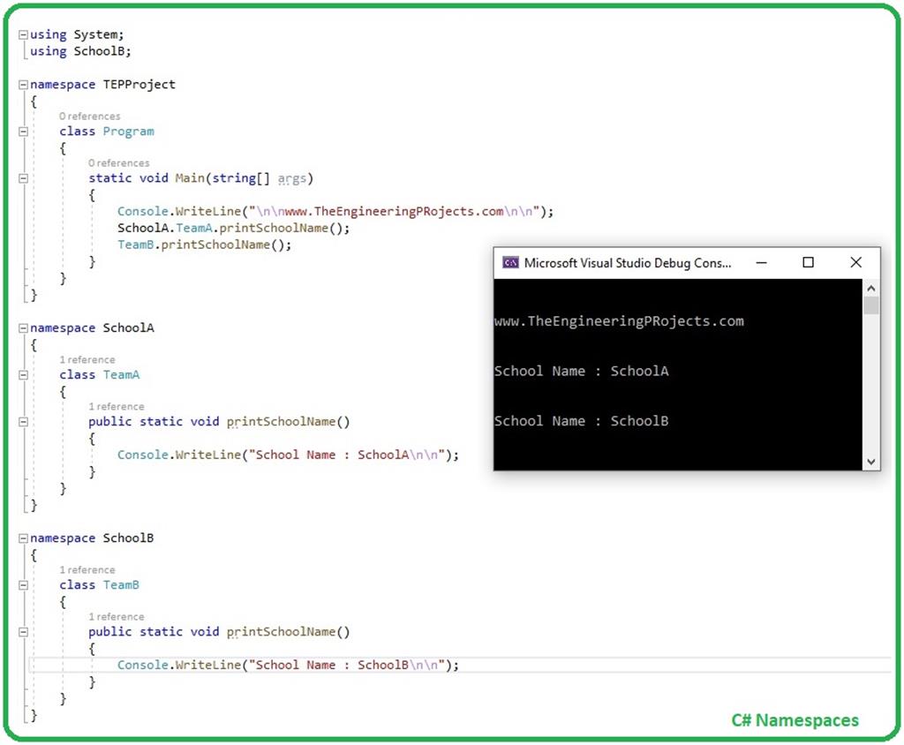Collapse the TEPProject namespace block
Image resolution: width=904 pixels, height=745 pixels.
coord(23,85)
